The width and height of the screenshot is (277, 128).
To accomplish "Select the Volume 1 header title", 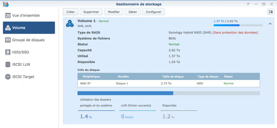I will (86, 21).
